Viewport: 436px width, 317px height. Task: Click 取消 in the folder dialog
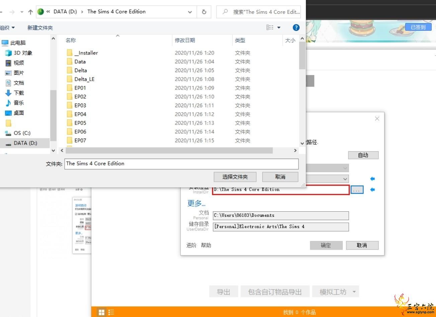(280, 177)
